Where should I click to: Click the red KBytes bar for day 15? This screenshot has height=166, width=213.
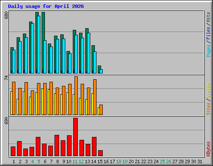point(100,153)
